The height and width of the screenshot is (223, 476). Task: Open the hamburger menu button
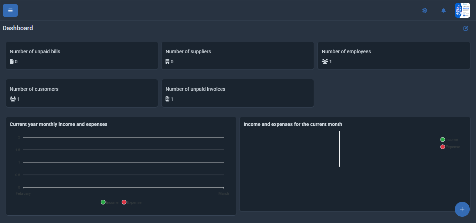(10, 10)
